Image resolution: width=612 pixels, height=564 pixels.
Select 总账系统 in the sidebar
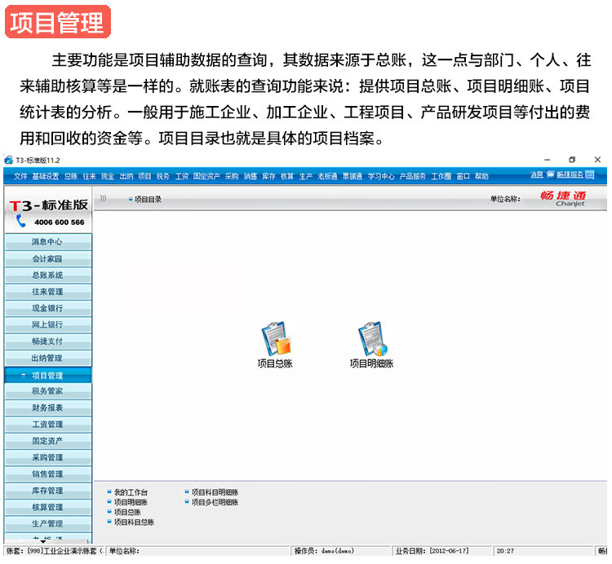pos(47,275)
